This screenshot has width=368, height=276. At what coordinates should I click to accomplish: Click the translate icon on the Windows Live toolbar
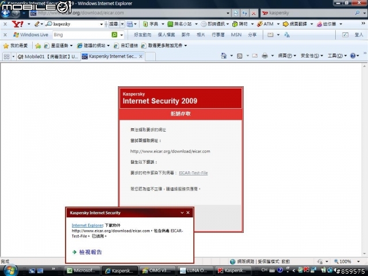coord(287,35)
